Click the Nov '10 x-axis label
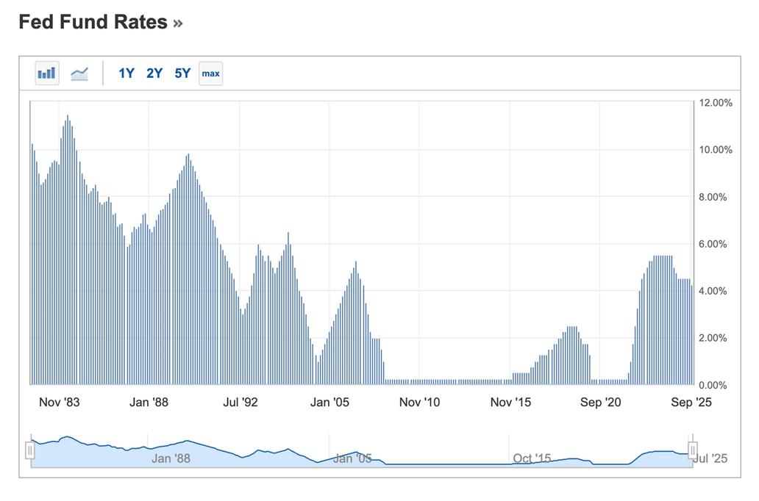The image size is (759, 501). coord(419,402)
